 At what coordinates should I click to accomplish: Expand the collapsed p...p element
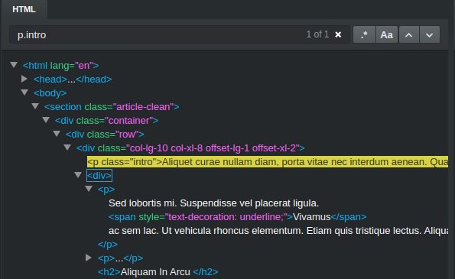click(x=89, y=258)
